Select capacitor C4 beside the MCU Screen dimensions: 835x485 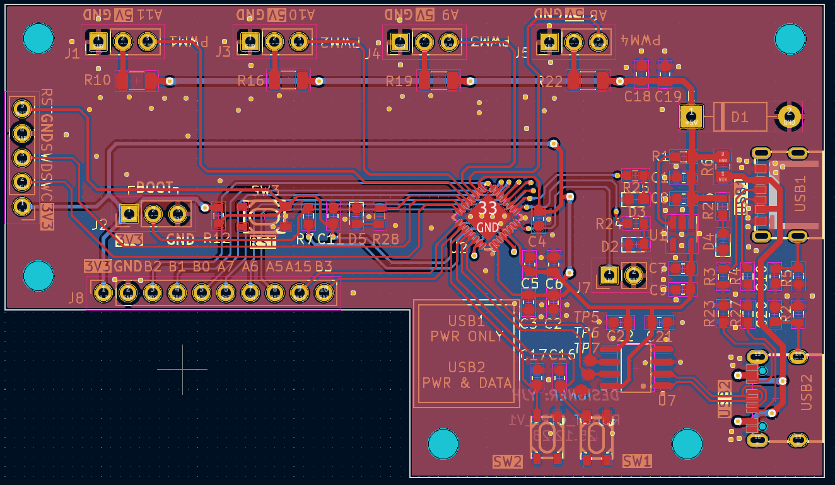coord(539,221)
